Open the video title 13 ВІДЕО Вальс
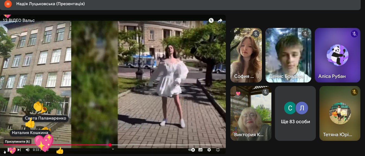This screenshot has width=365, height=156. click(x=19, y=20)
